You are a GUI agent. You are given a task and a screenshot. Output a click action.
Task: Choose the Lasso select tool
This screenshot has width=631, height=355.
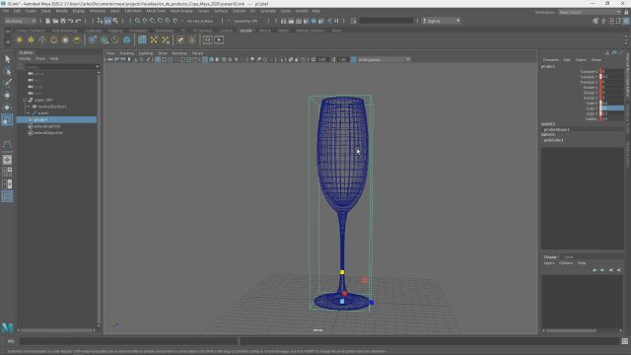coord(7,72)
